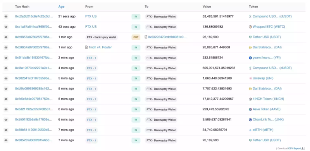310x151 pixels.
Task: Click eye icon for 0x885235d062281fe650 row
Action: (6, 140)
